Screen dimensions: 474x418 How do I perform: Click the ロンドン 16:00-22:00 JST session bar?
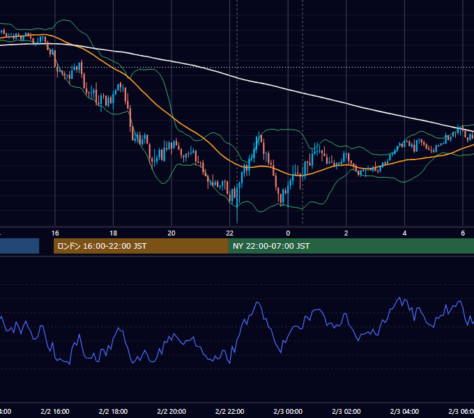pos(141,246)
